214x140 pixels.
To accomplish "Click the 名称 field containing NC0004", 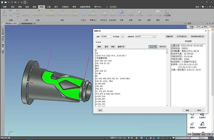I will coord(106,36).
